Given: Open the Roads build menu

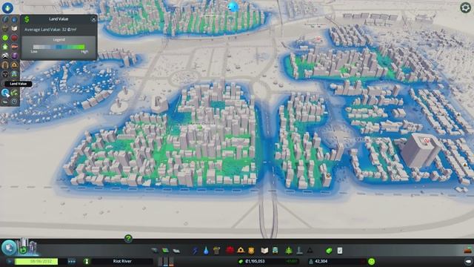Looking at the screenshot, I should pos(155,251).
